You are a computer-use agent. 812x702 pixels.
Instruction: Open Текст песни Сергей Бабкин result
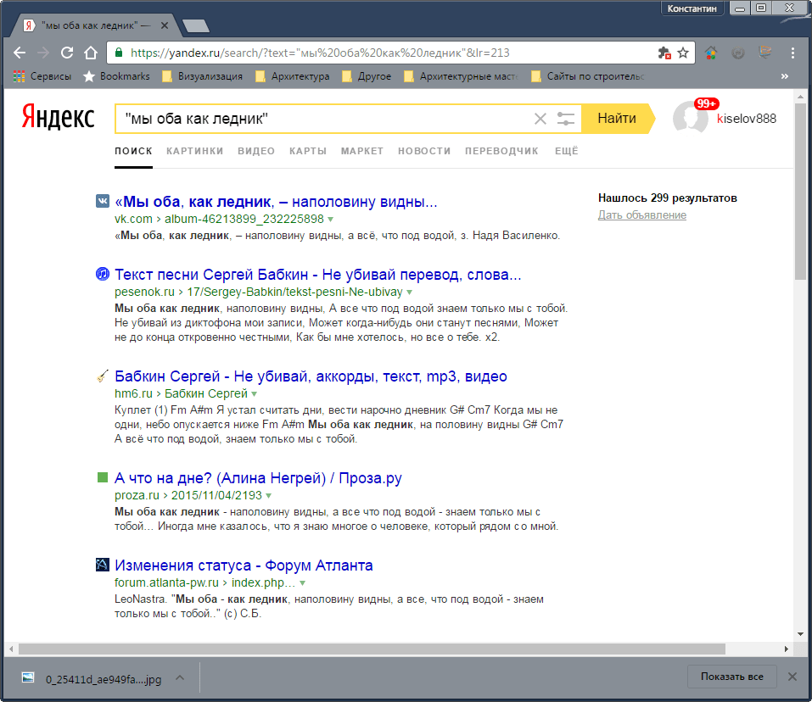coord(317,274)
